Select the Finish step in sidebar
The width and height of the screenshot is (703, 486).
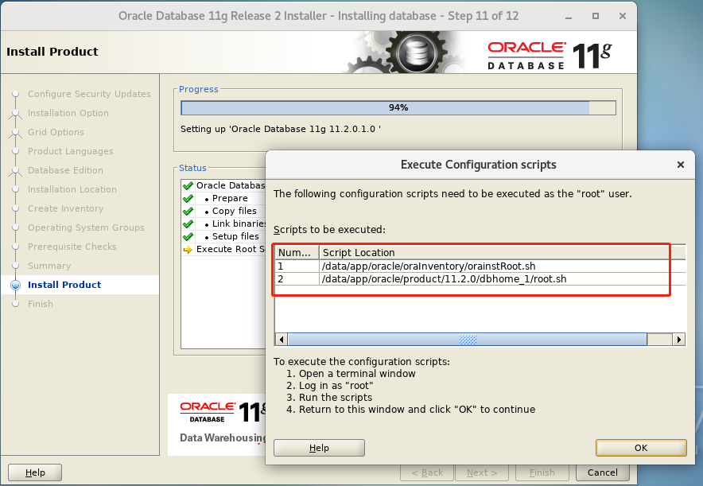[41, 304]
